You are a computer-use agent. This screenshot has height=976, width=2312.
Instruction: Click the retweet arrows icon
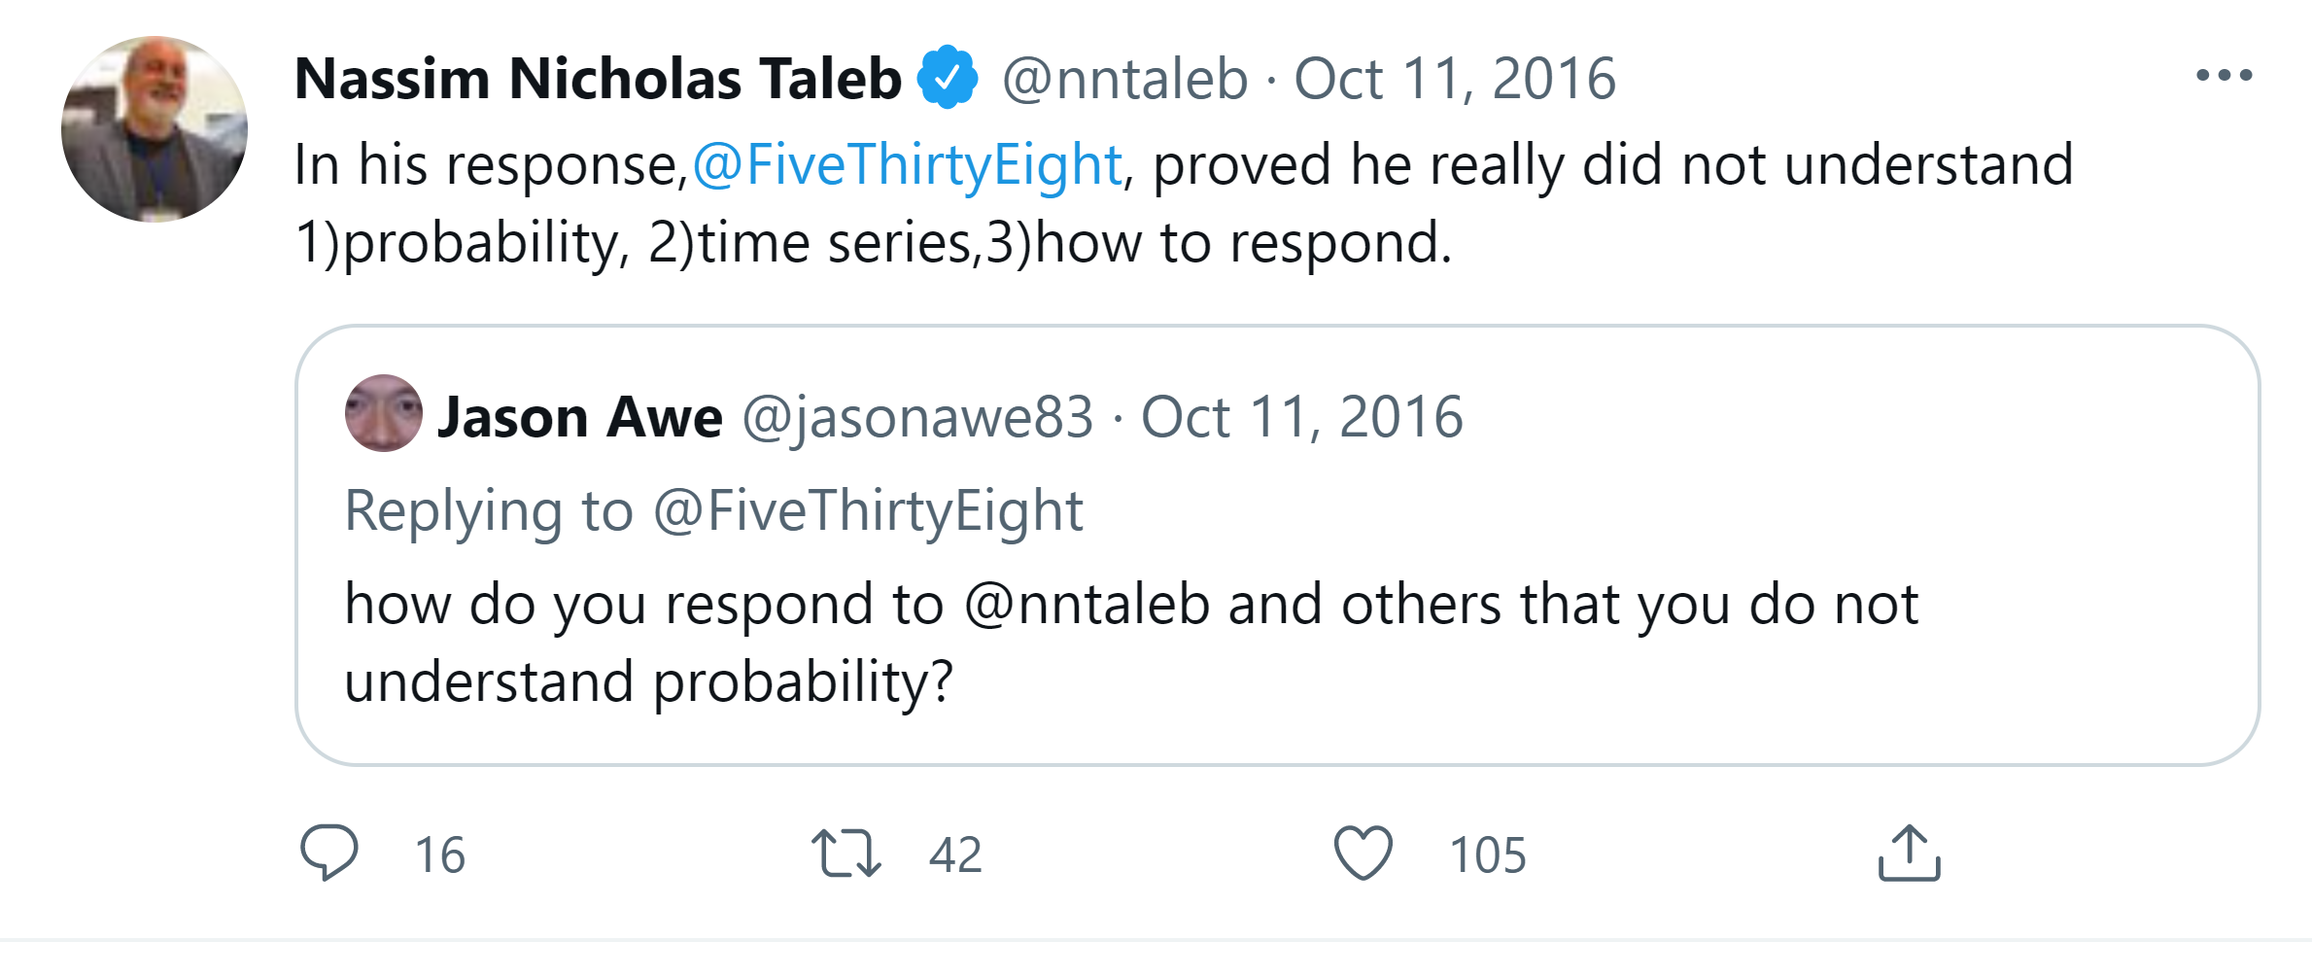tap(846, 854)
